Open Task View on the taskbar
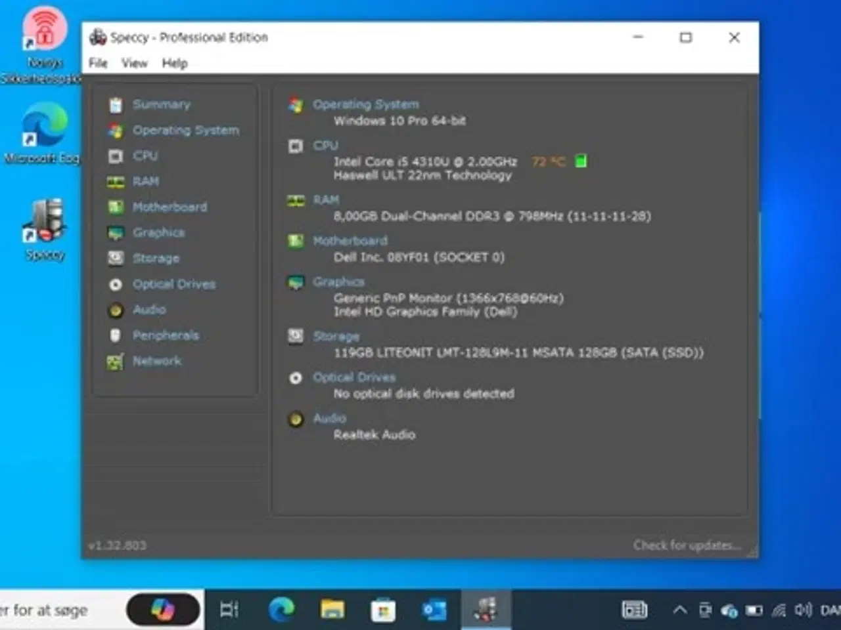841x630 pixels. point(229,610)
